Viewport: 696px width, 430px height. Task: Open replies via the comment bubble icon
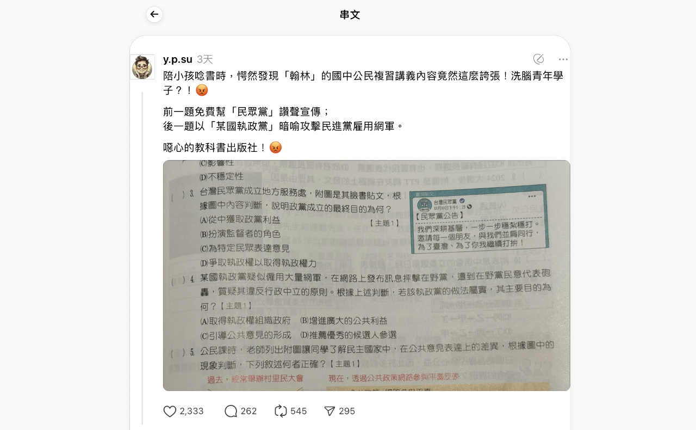(231, 411)
